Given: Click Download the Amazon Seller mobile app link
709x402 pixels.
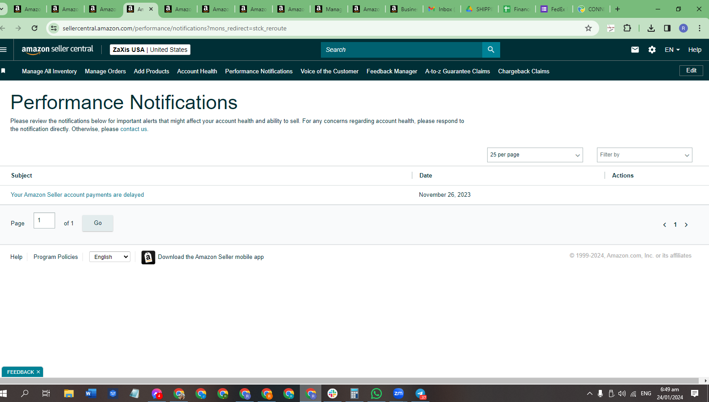Looking at the screenshot, I should point(211,257).
